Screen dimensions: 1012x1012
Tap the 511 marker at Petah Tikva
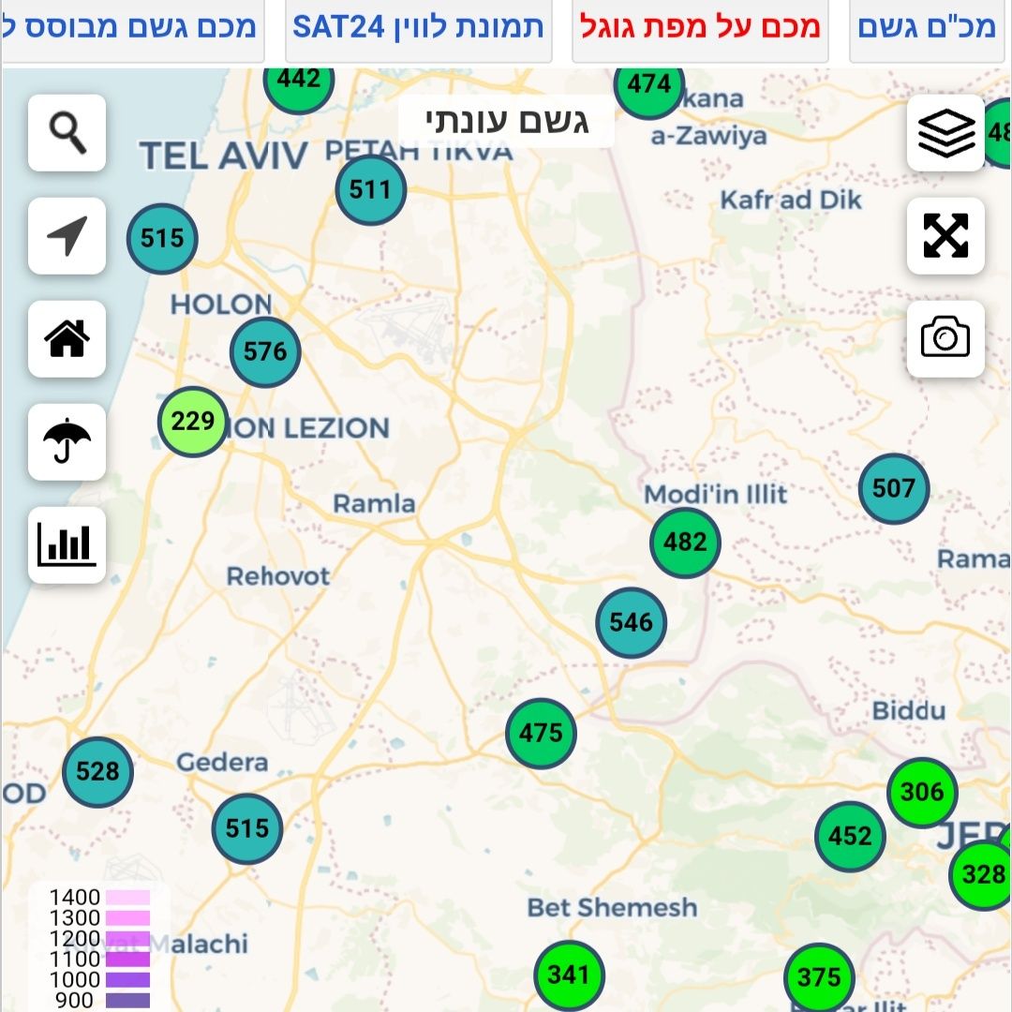pyautogui.click(x=370, y=190)
